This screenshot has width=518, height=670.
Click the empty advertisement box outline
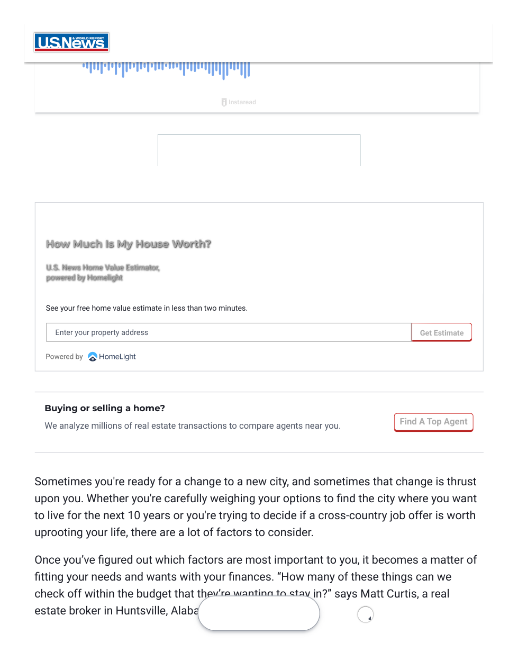click(259, 150)
